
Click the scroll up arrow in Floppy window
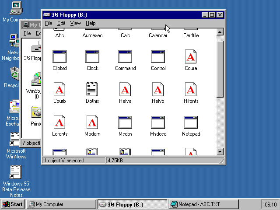point(220,32)
